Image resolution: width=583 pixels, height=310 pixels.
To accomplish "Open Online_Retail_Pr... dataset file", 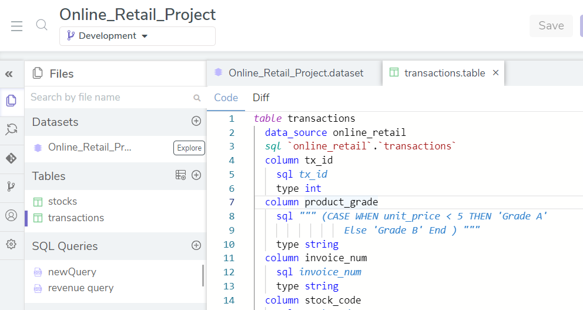I will pos(89,148).
